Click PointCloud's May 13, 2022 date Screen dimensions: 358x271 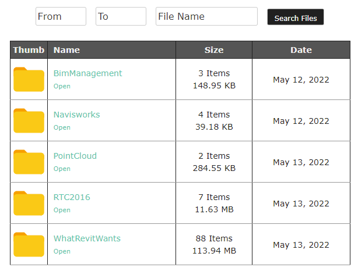301,162
